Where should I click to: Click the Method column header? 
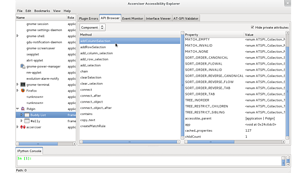pyautogui.click(x=129, y=35)
